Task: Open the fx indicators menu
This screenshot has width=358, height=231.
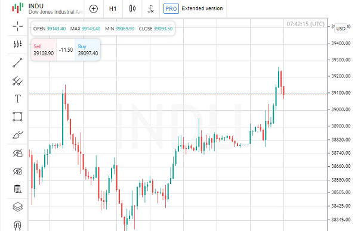Action: pyautogui.click(x=151, y=9)
